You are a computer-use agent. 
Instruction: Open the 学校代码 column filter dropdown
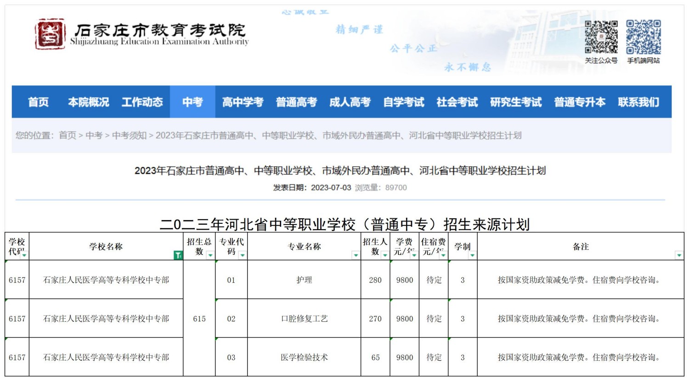click(24, 255)
